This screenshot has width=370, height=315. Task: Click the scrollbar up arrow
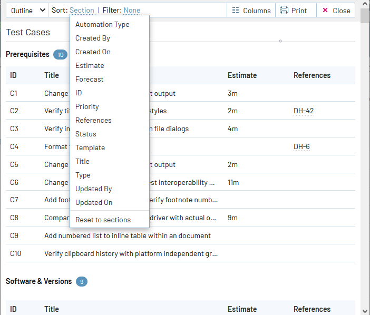click(365, 4)
